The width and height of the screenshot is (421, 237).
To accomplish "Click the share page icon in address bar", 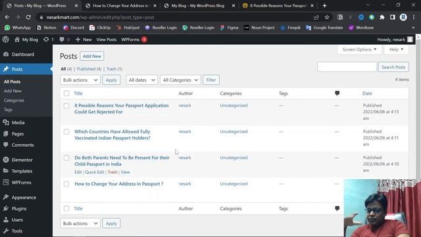I will point(316,17).
